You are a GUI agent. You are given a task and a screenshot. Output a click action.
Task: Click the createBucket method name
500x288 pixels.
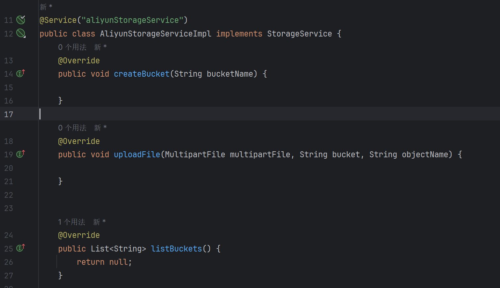click(142, 74)
